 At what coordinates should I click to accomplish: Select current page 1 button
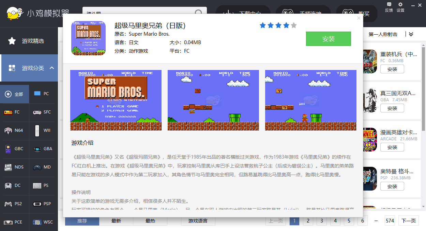tap(294, 221)
